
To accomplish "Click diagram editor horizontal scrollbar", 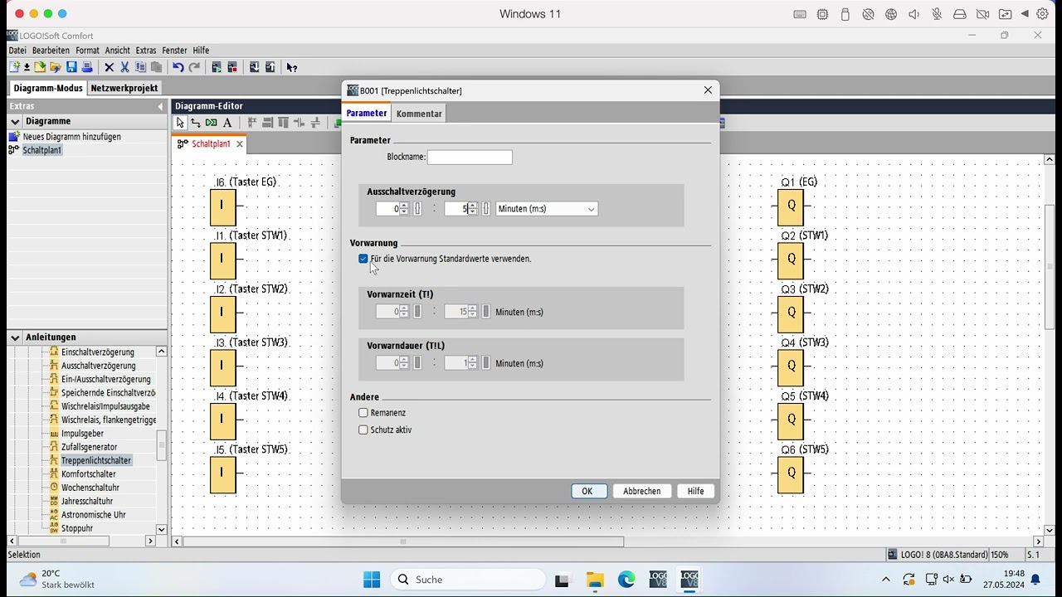I will click(x=403, y=541).
